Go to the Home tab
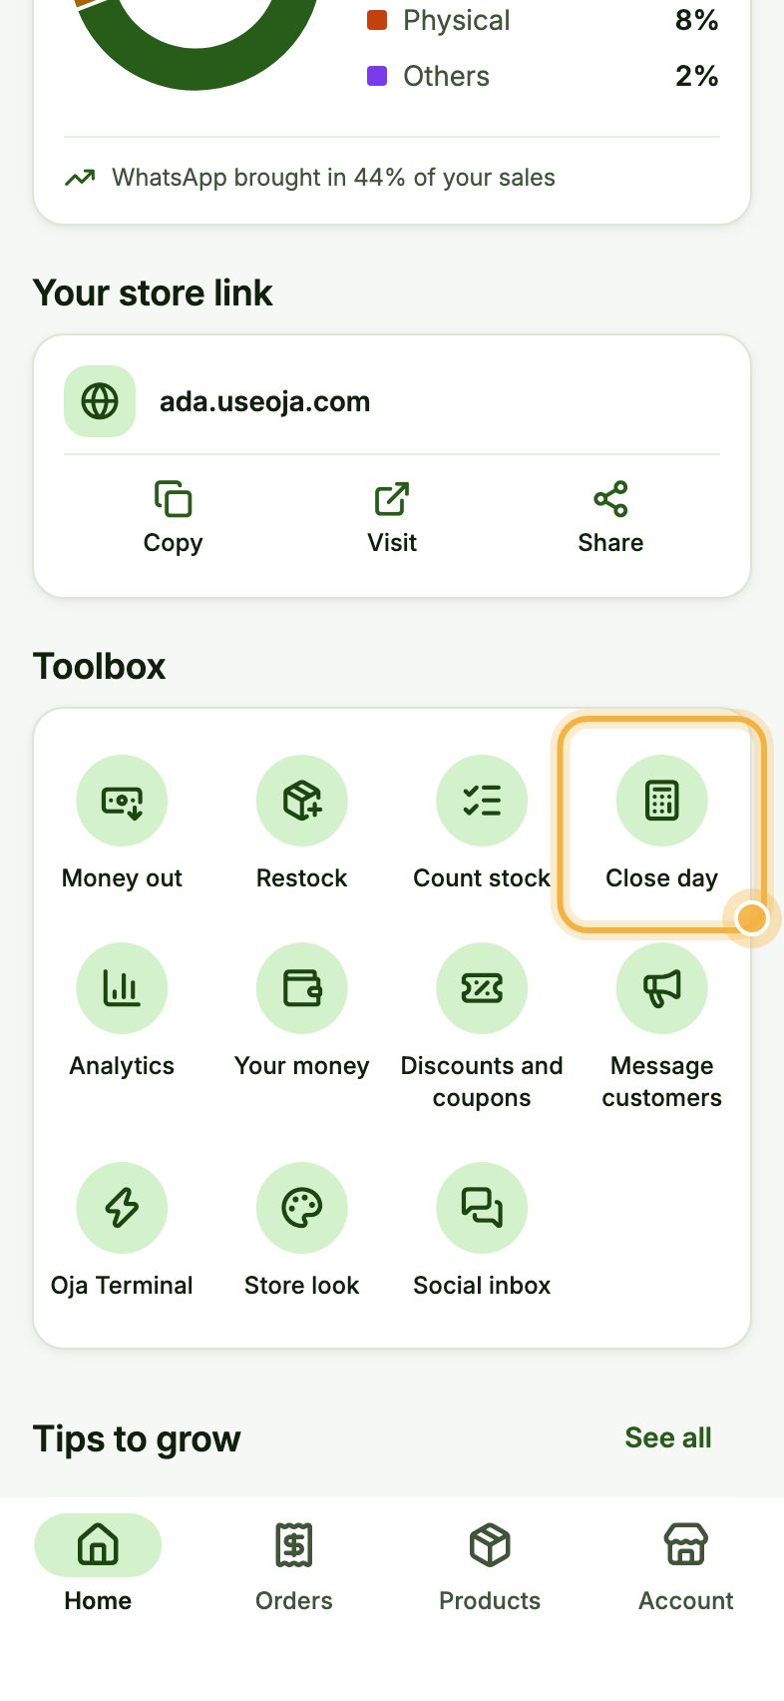784x1701 pixels. point(98,1564)
